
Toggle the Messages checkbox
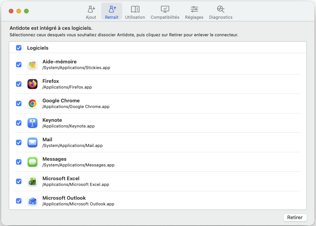pyautogui.click(x=19, y=162)
